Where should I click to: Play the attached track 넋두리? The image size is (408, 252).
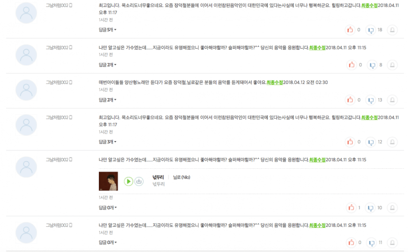coord(128,181)
